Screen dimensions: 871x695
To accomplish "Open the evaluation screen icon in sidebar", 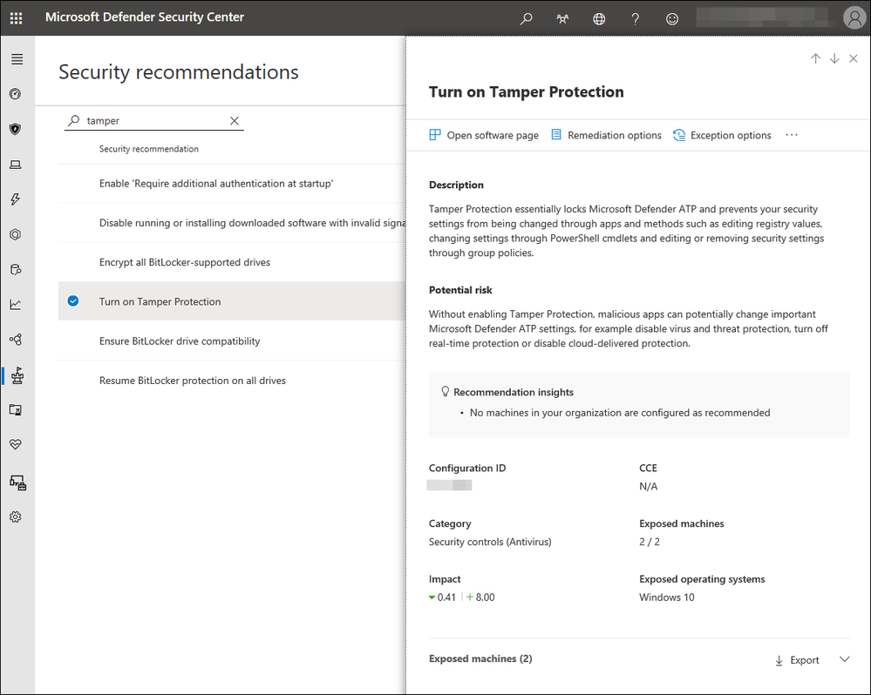I will [x=16, y=410].
